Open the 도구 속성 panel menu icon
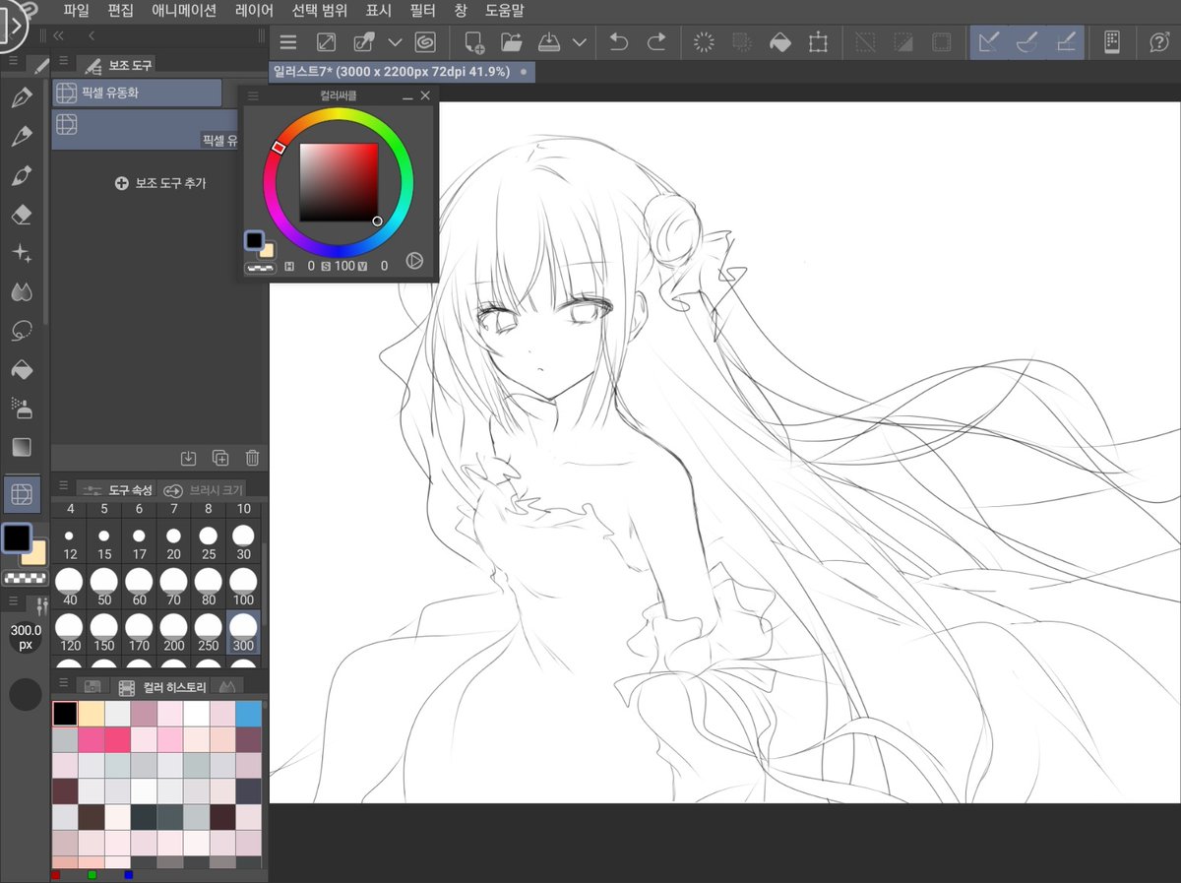The height and width of the screenshot is (883, 1181). pyautogui.click(x=63, y=487)
